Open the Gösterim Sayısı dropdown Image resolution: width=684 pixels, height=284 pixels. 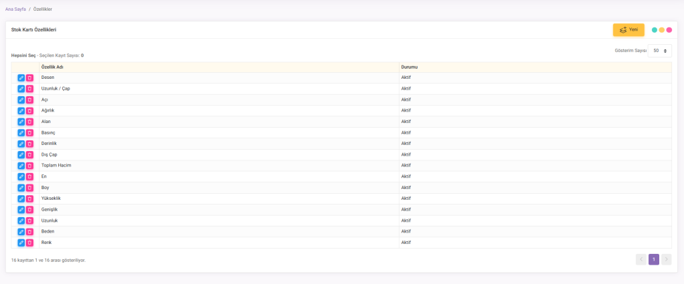click(659, 51)
